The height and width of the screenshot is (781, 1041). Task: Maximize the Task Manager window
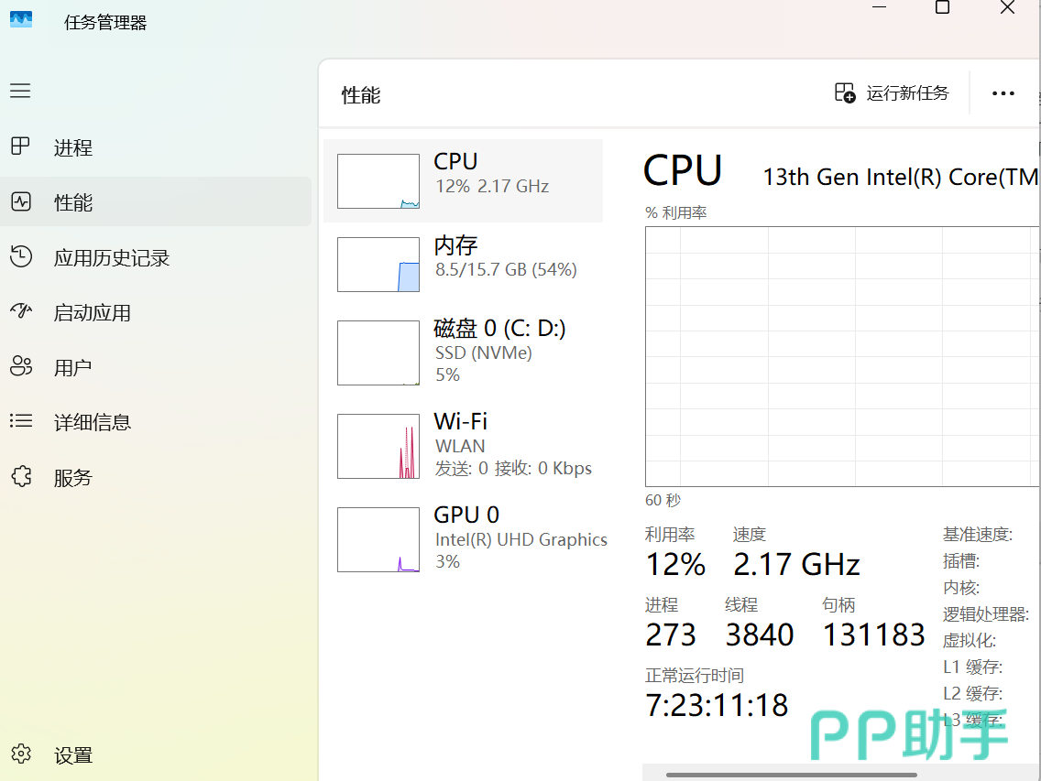click(942, 7)
